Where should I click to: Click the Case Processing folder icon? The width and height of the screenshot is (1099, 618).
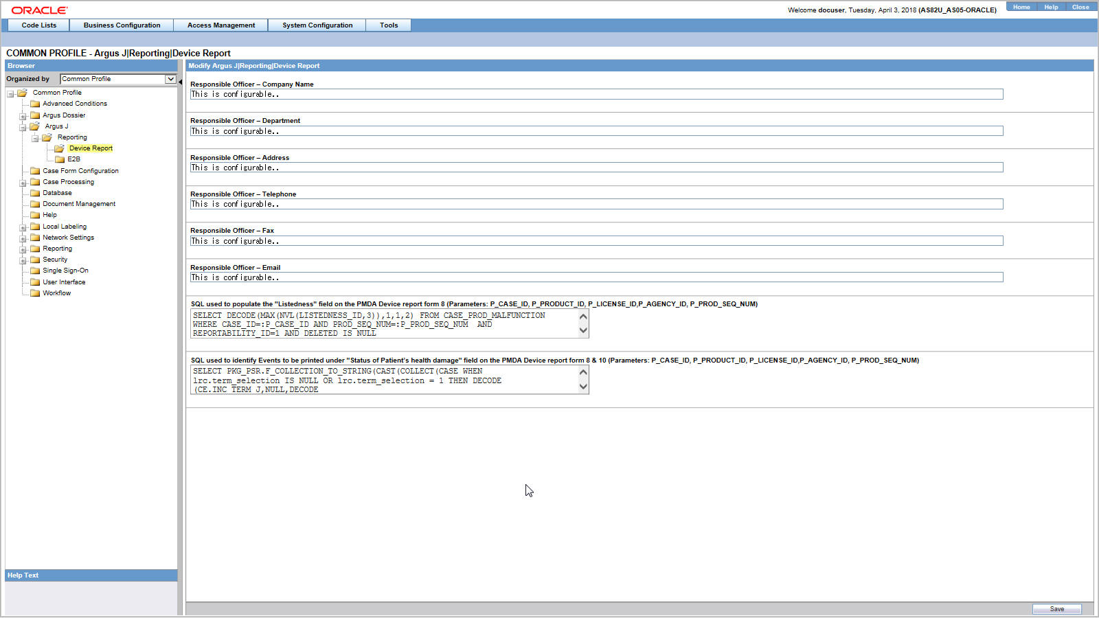pos(35,182)
